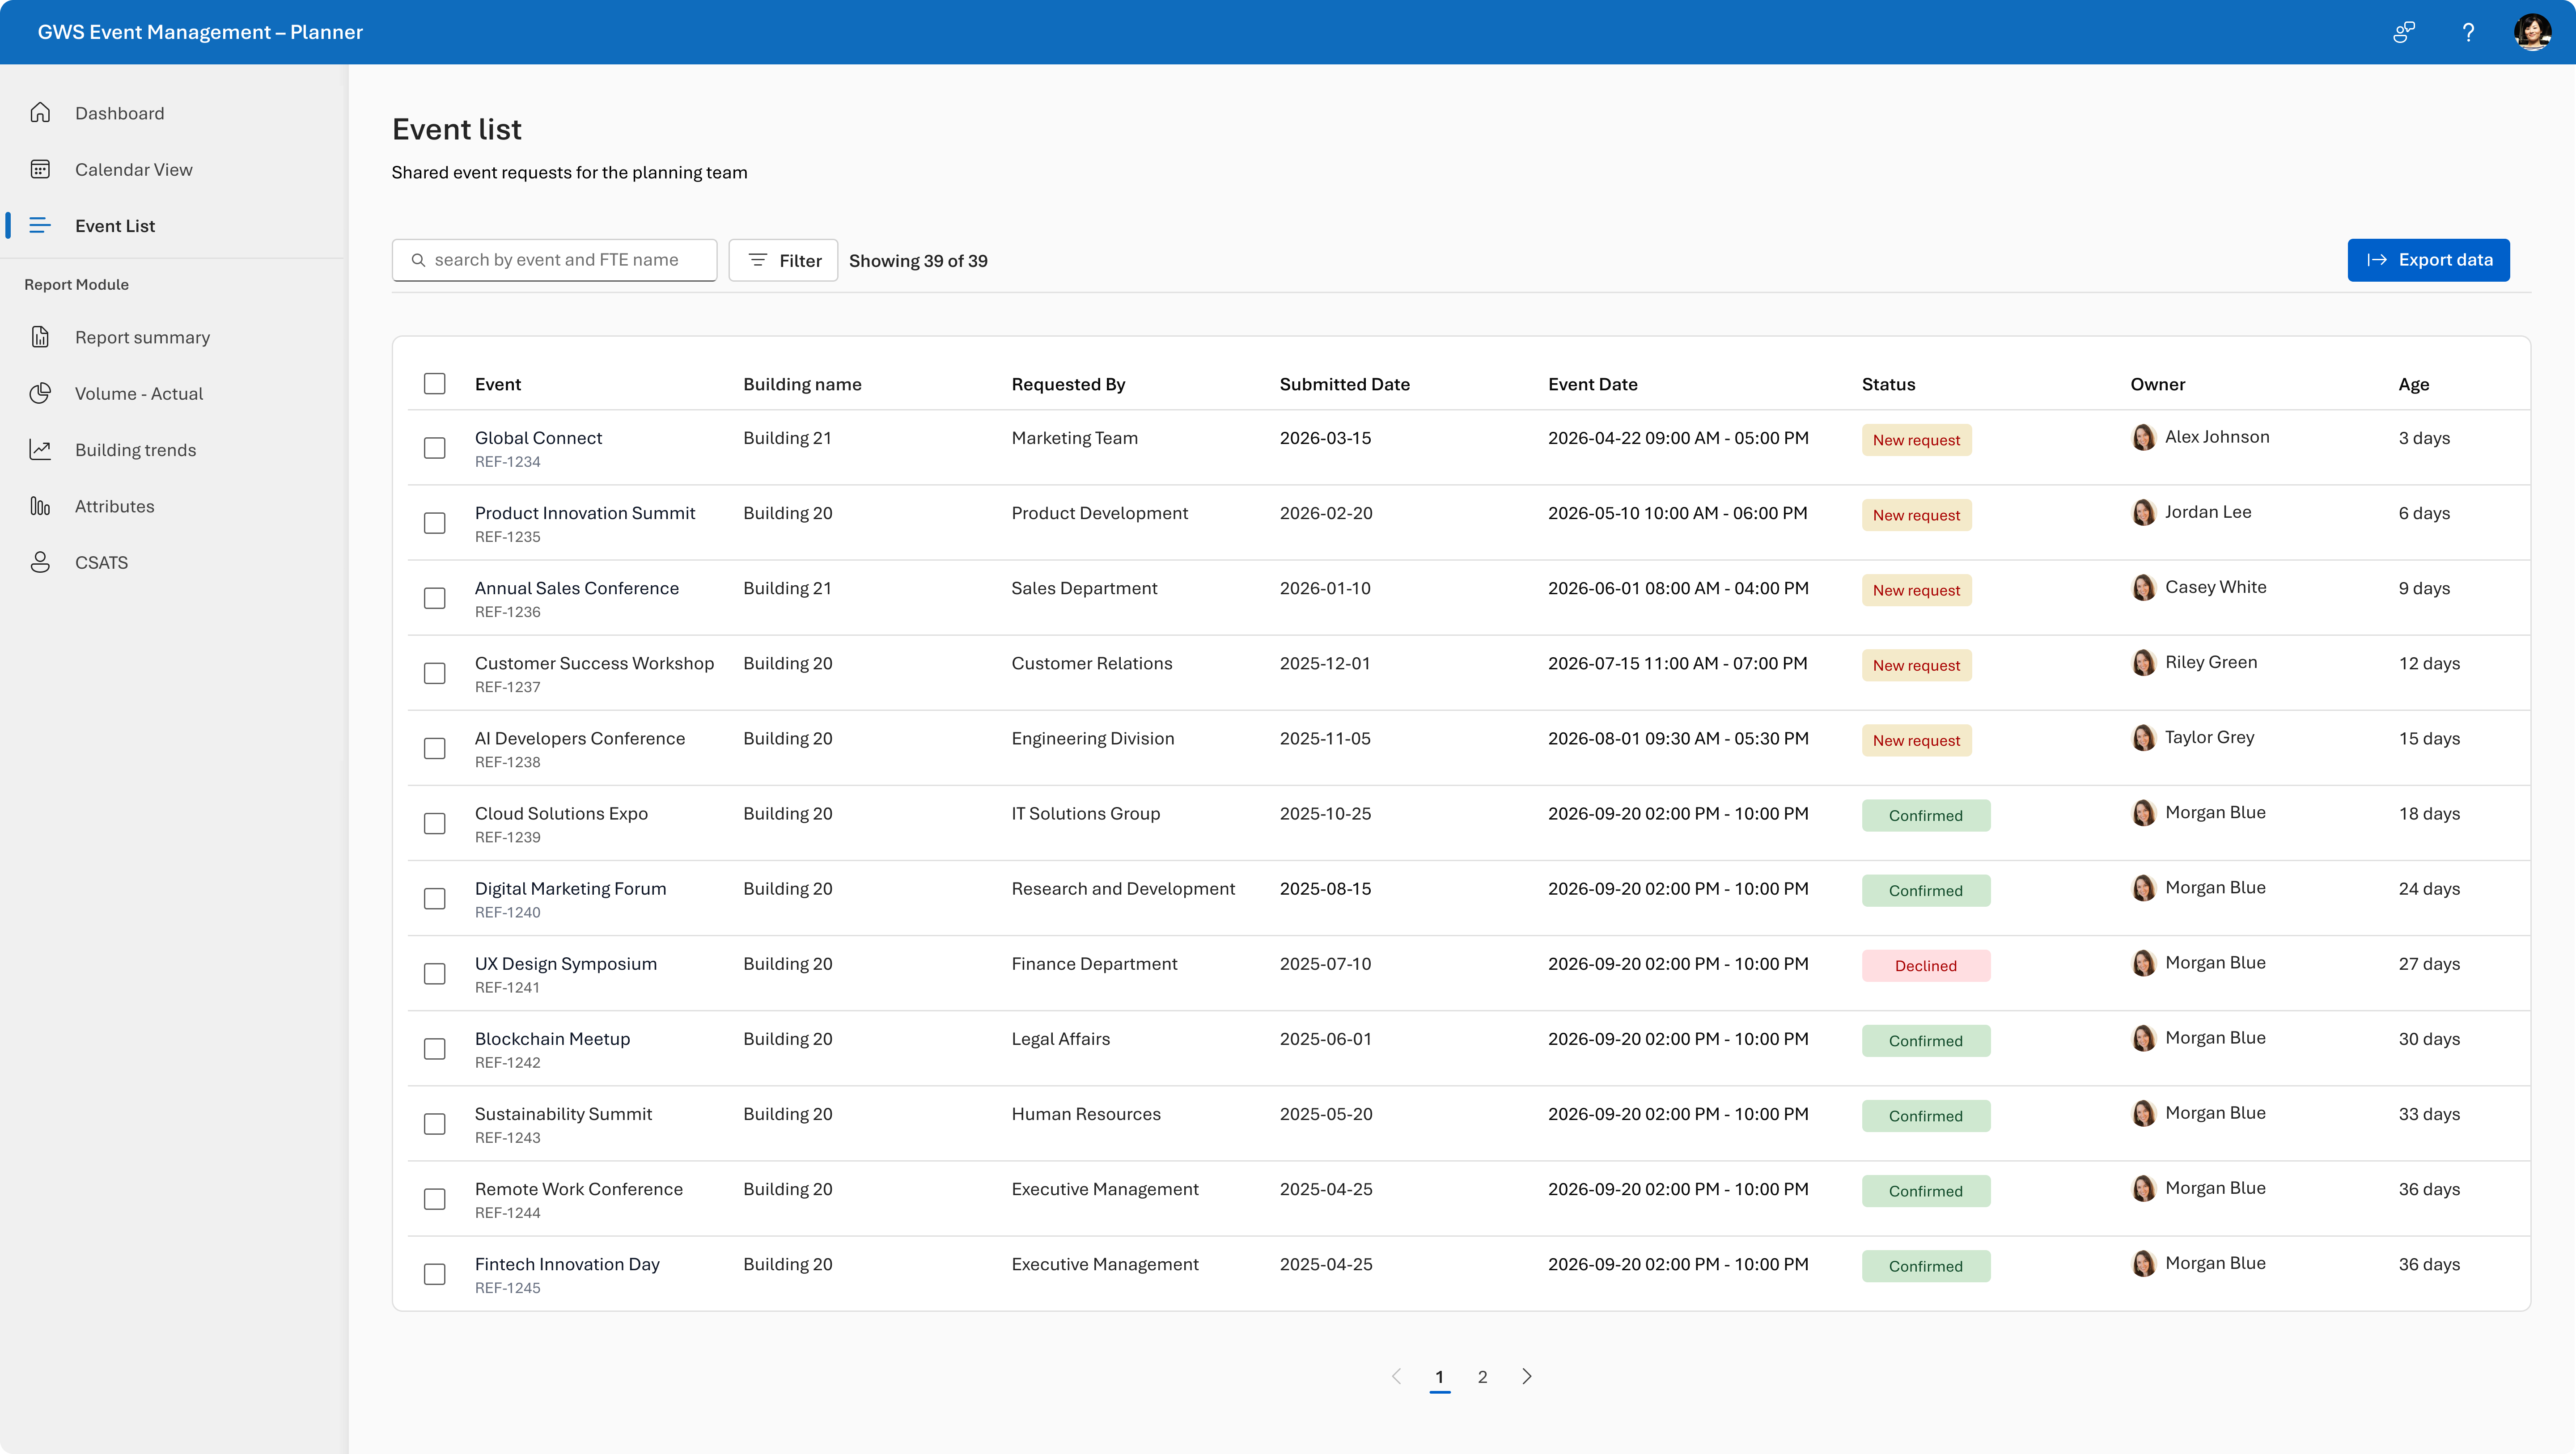The width and height of the screenshot is (2576, 1454).
Task: Open the feedback/contacts icon in header
Action: (2404, 32)
